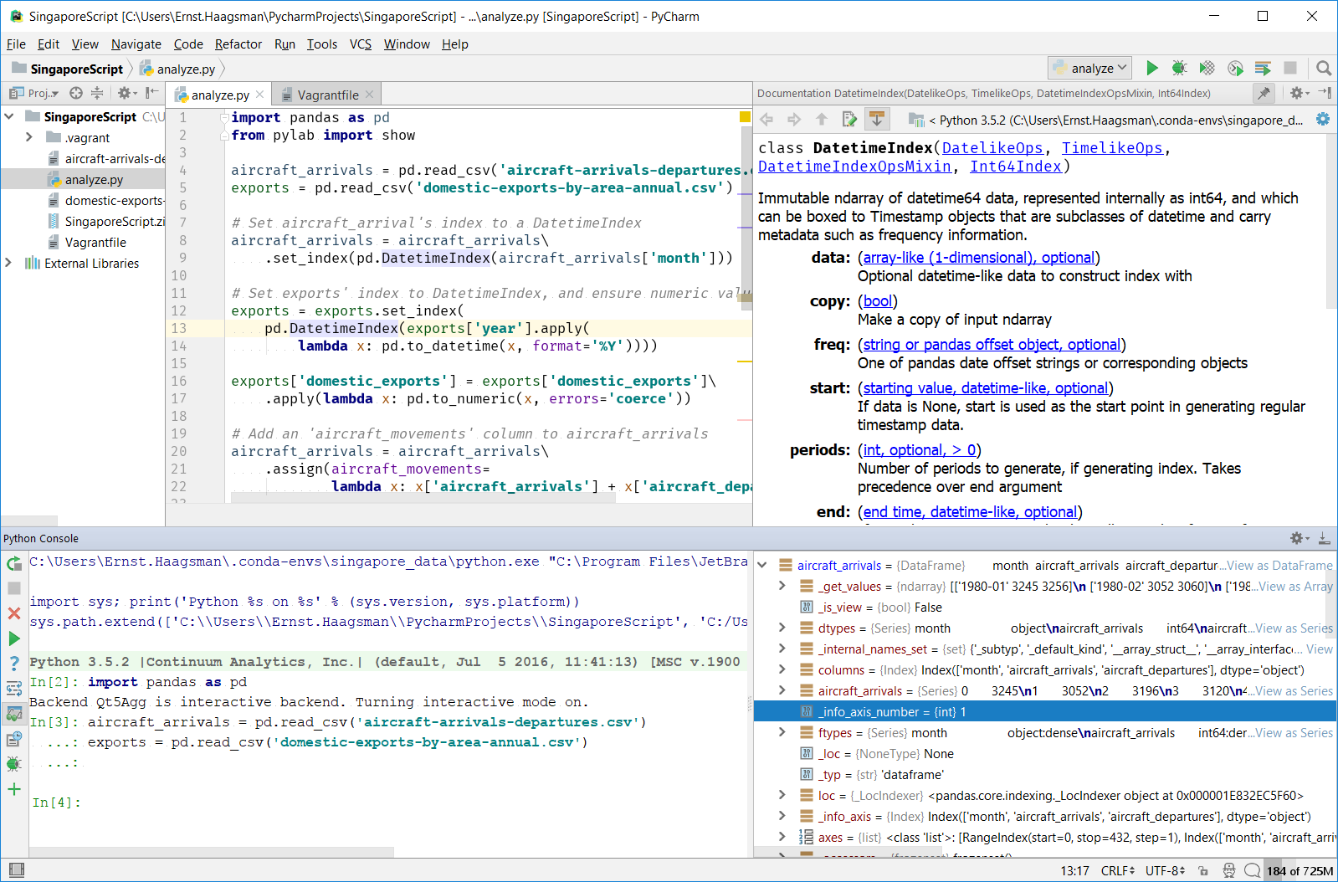Run analyze with coverage icon
The width and height of the screenshot is (1338, 882).
(1207, 68)
